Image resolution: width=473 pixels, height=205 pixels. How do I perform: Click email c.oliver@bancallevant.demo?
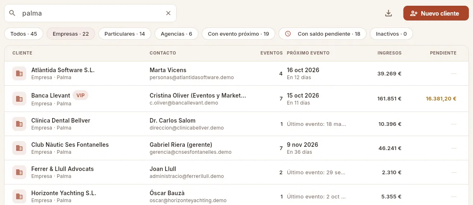pos(184,102)
